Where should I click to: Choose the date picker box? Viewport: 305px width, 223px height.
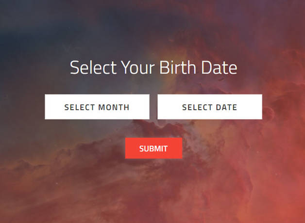tap(209, 107)
